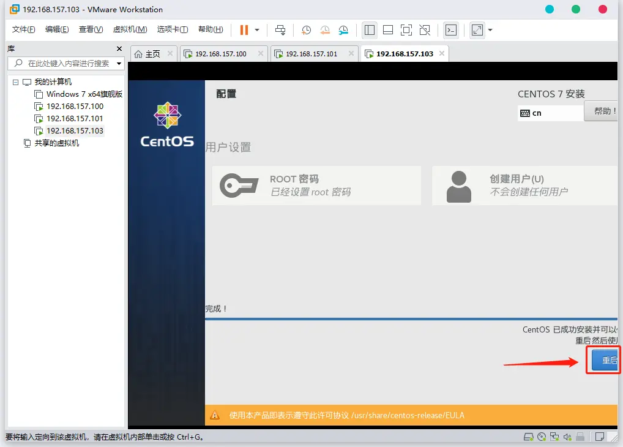Image resolution: width=623 pixels, height=447 pixels.
Task: Send Ctrl+Alt+Del to the virtual machine
Action: click(280, 30)
